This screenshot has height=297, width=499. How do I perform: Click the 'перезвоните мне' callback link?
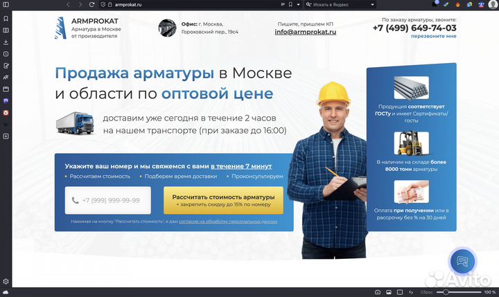click(433, 36)
